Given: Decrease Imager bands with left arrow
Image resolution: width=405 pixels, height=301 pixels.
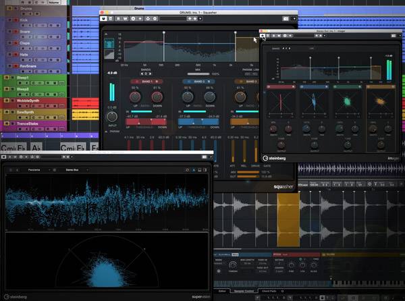Looking at the screenshot, I should pos(283,49).
